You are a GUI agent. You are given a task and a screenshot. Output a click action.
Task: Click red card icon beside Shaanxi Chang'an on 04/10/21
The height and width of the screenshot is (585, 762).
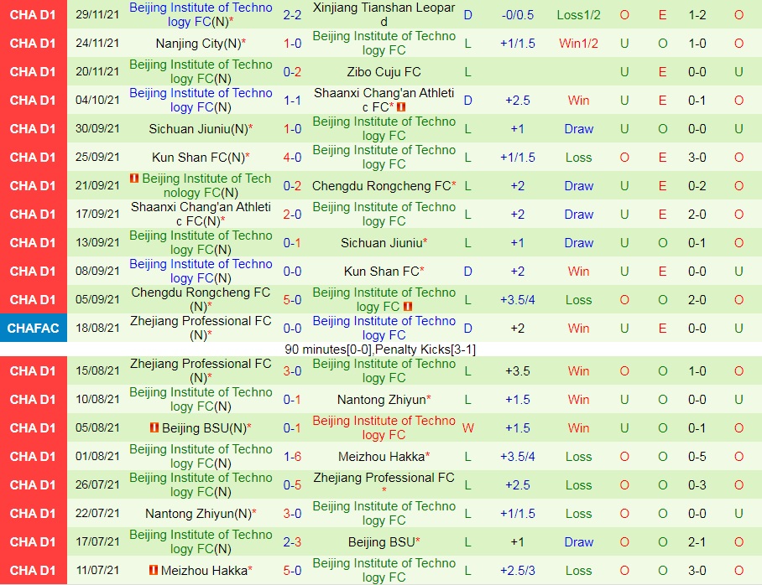(x=401, y=106)
